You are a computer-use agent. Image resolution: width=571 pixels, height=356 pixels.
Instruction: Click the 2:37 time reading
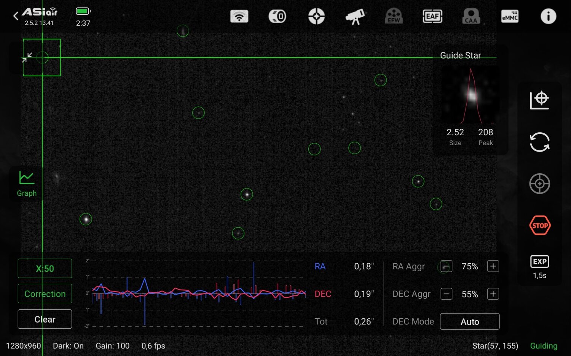(83, 23)
